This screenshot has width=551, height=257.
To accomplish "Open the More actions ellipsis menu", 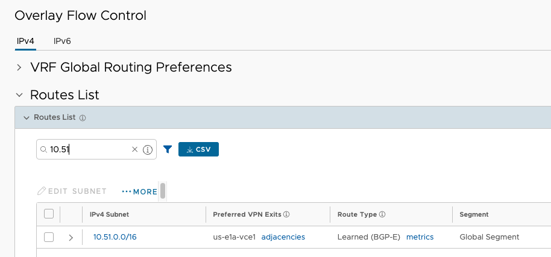I will tap(139, 191).
